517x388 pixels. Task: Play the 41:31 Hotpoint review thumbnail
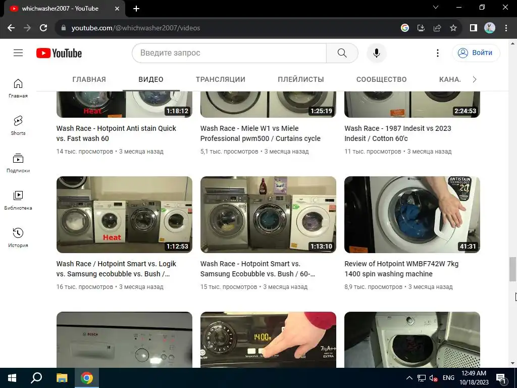coord(412,215)
